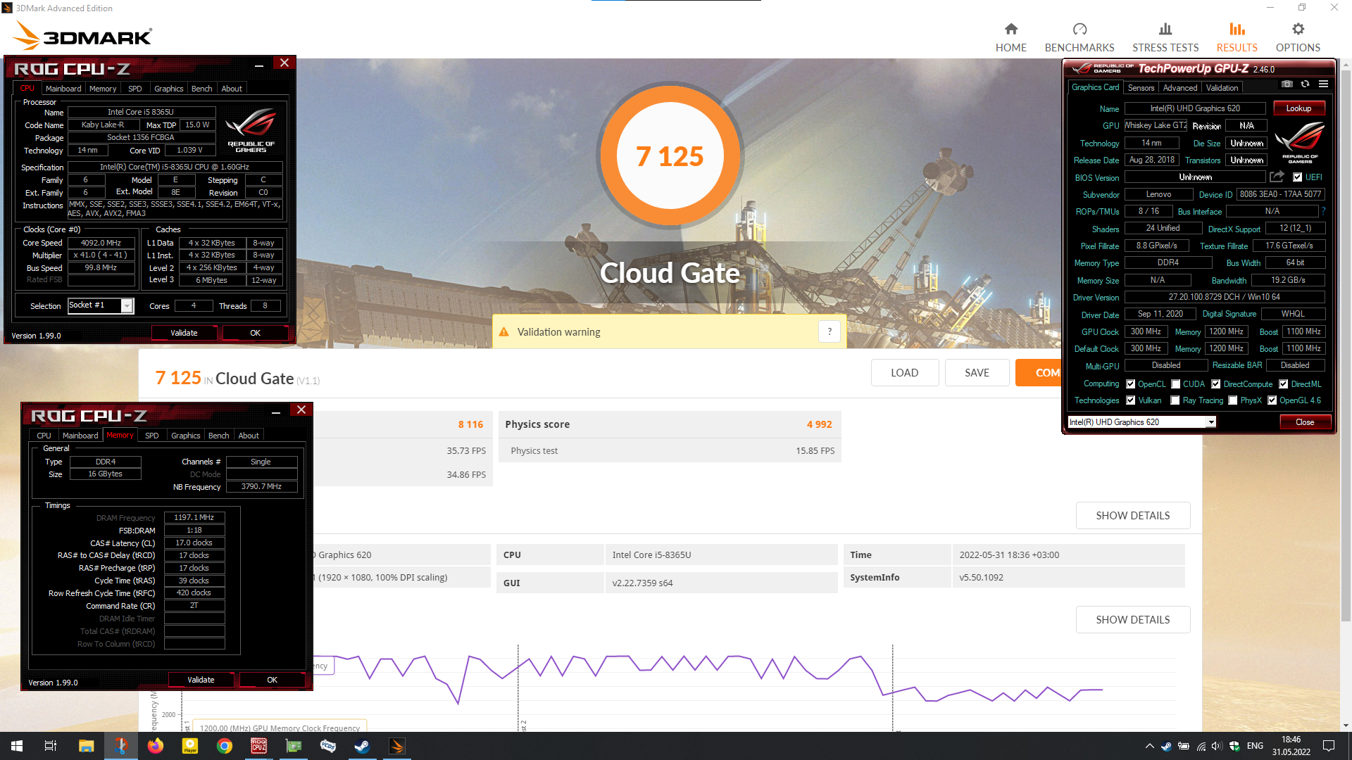This screenshot has height=760, width=1352.
Task: Toggle the Ray Tracing checkbox in GPU-Z
Action: (1175, 400)
